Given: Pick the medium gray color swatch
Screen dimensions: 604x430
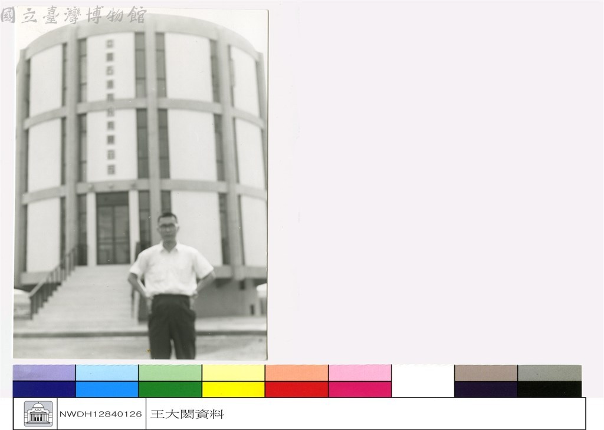Looking at the screenshot, I should tap(549, 373).
